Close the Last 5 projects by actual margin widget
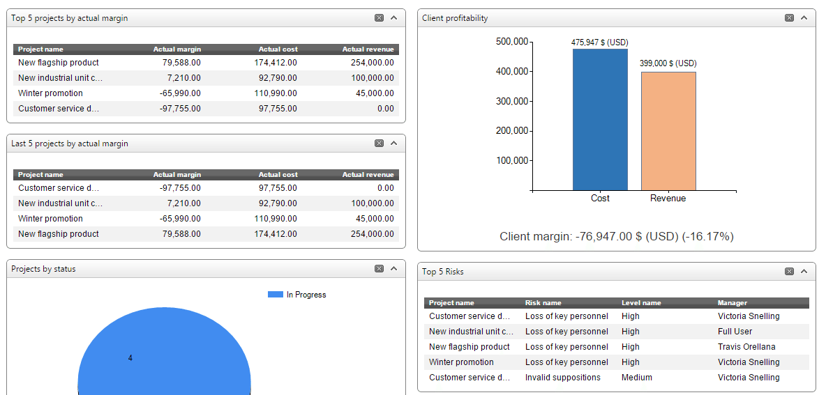Screen dimensions: 826x395 (379, 143)
